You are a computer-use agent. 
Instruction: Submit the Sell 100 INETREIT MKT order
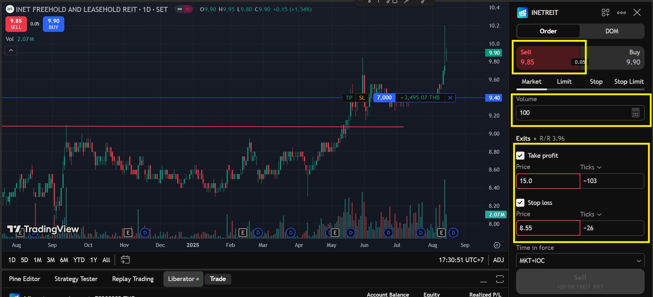[580, 281]
